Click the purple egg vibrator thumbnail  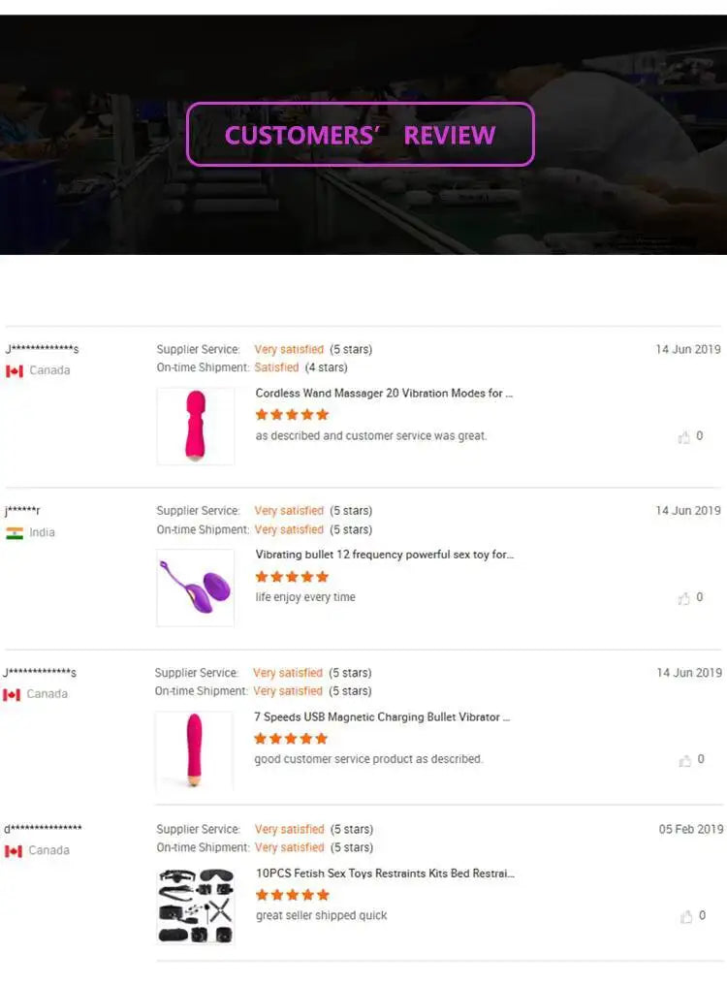click(x=195, y=588)
